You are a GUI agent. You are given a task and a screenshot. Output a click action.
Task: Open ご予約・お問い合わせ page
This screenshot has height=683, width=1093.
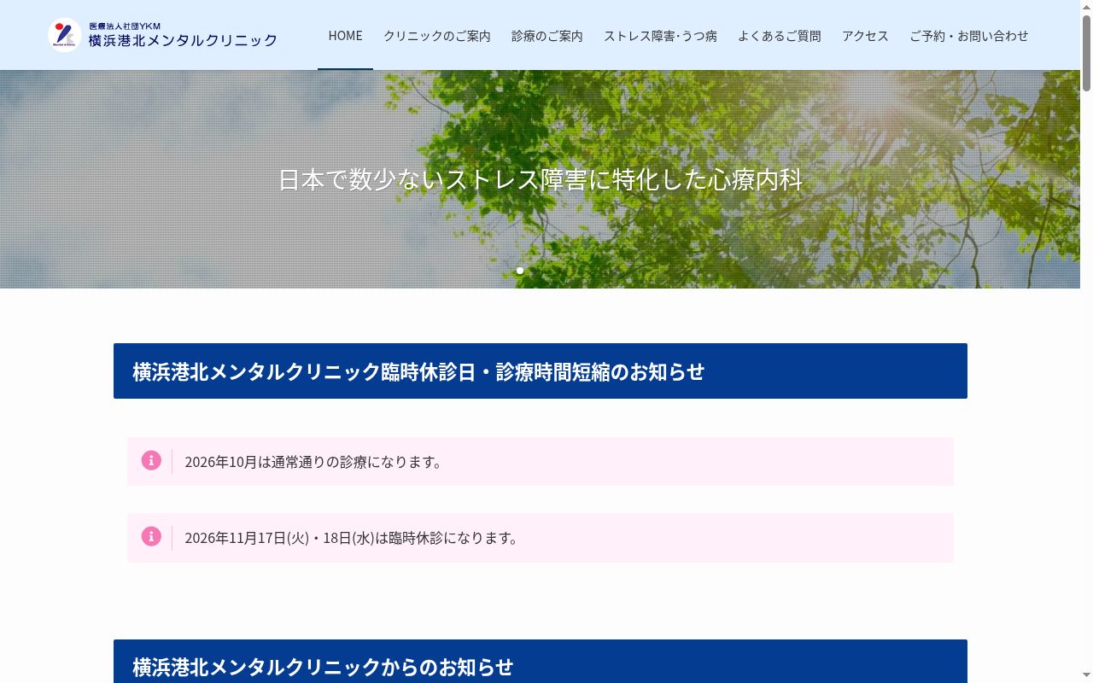(x=968, y=35)
